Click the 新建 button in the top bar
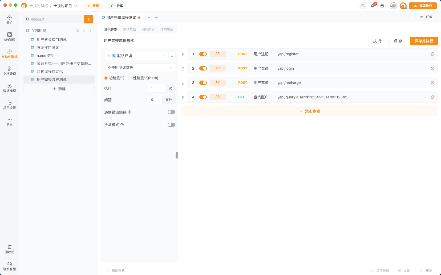The width and height of the screenshot is (441, 275). (x=93, y=6)
